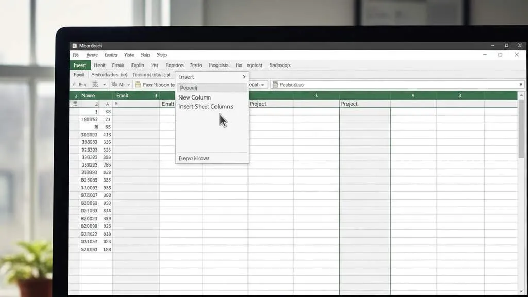Select the rightmost Project header cell
The image size is (528, 297).
click(x=349, y=104)
